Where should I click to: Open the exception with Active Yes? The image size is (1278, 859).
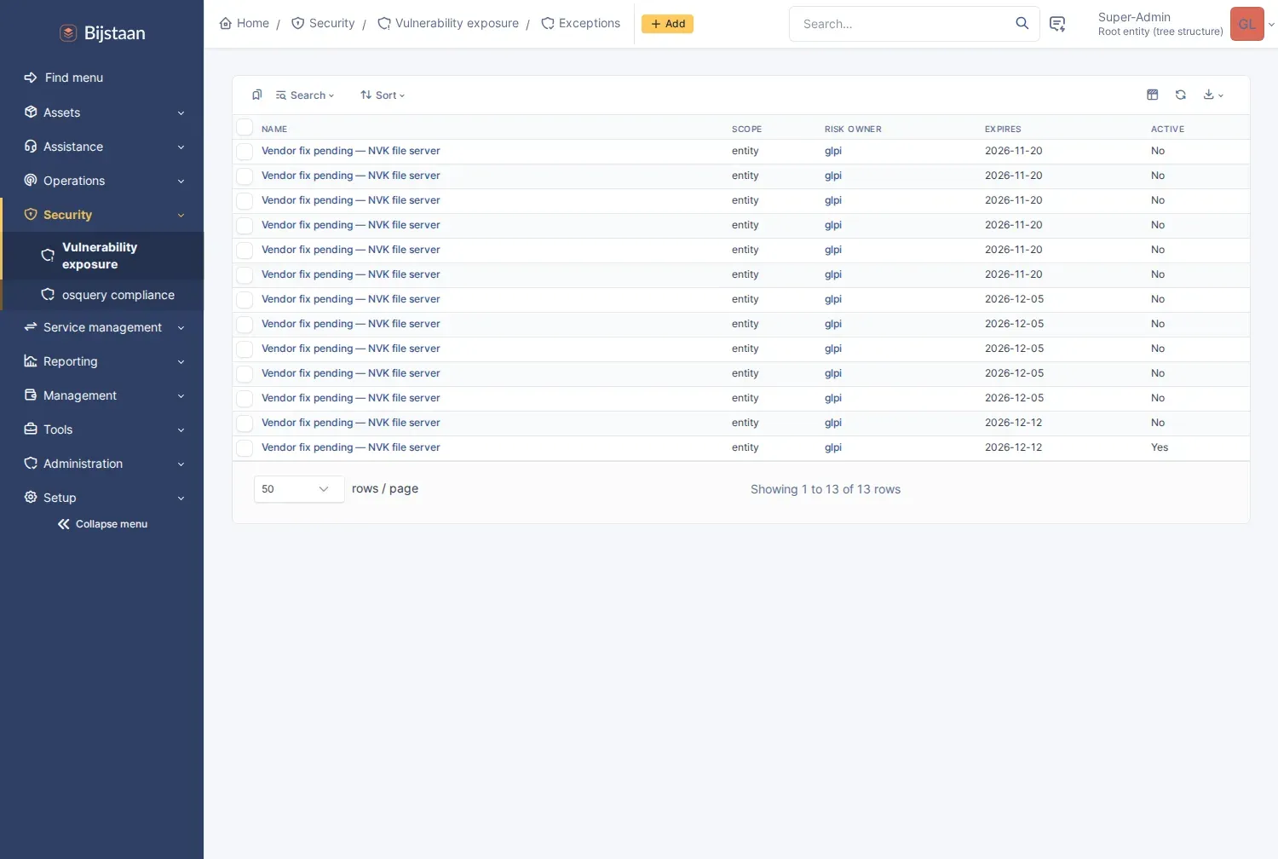(351, 447)
